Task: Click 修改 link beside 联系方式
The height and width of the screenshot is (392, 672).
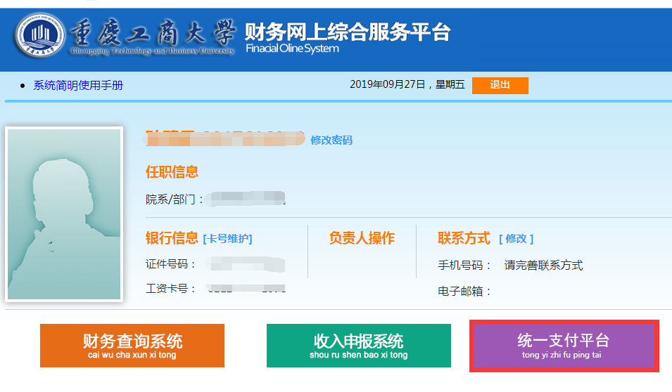Action: pyautogui.click(x=516, y=239)
